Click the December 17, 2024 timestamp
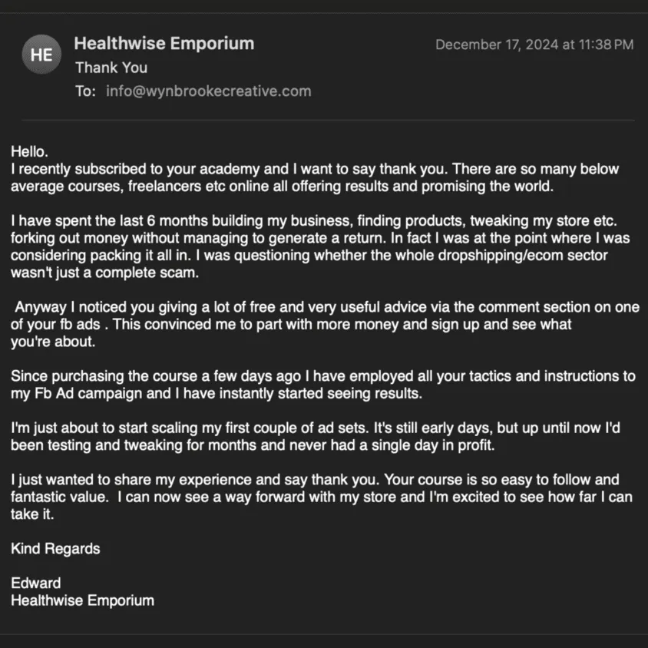The image size is (648, 648). (x=534, y=45)
